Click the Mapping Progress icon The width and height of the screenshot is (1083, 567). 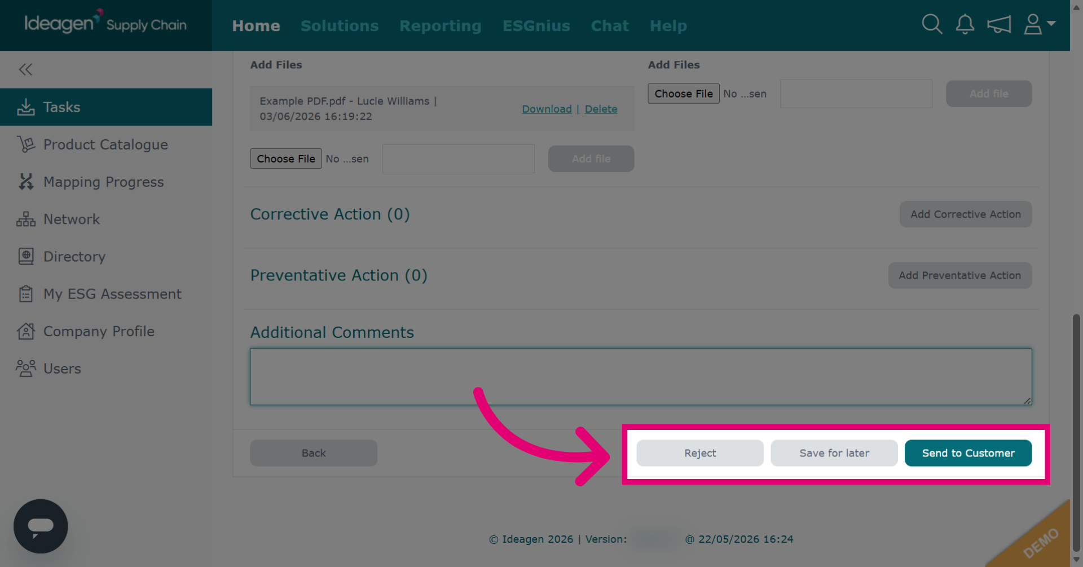coord(26,182)
